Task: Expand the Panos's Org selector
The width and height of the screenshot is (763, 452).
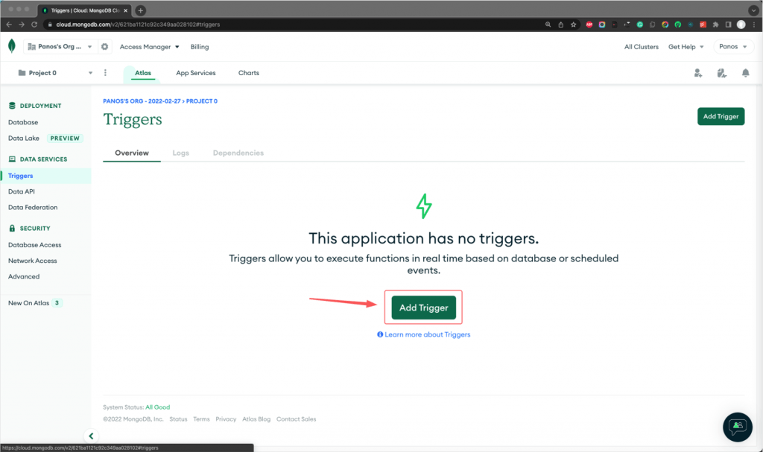Action: coord(60,47)
